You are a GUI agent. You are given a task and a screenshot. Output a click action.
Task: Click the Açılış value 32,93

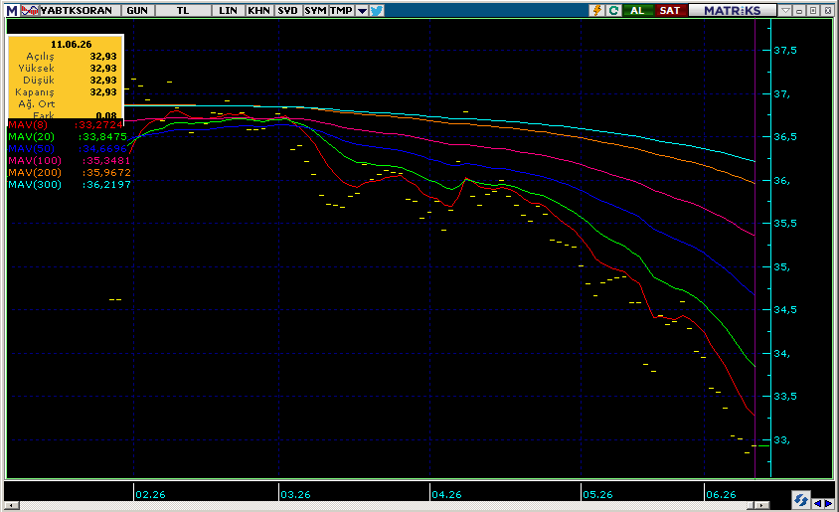[103, 57]
